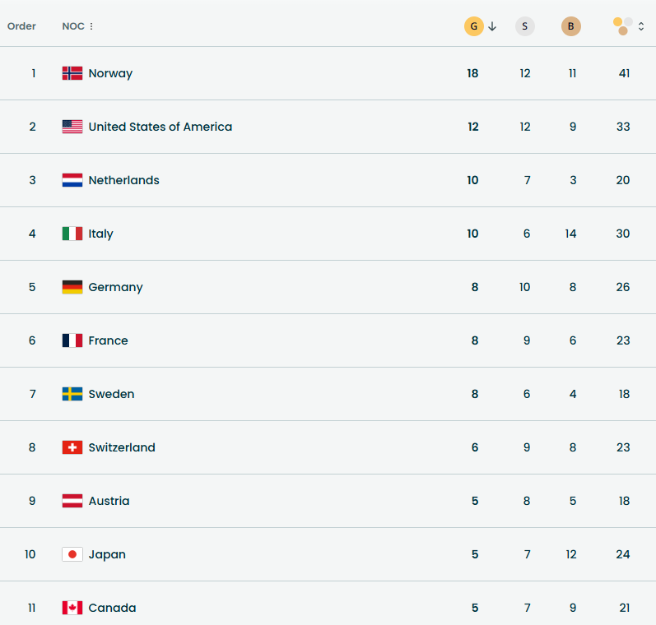Click the bronze medal header icon

click(571, 26)
